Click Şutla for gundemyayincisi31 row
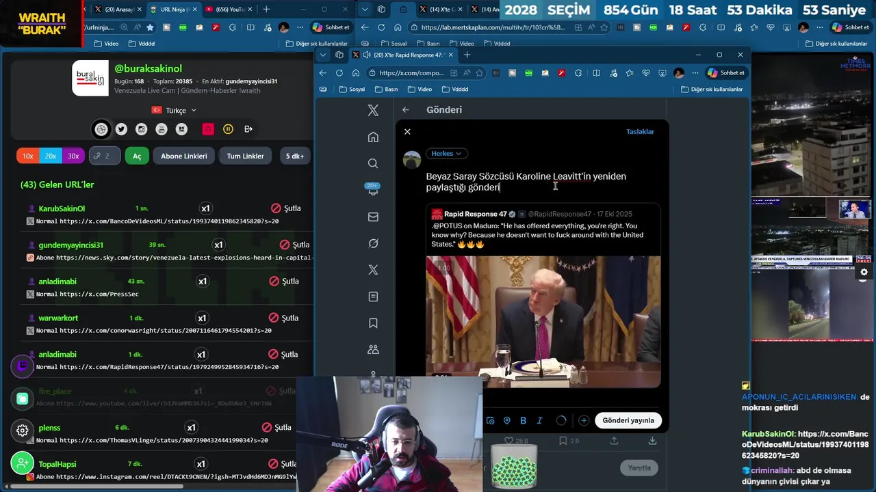This screenshot has width=876, height=492. click(294, 245)
